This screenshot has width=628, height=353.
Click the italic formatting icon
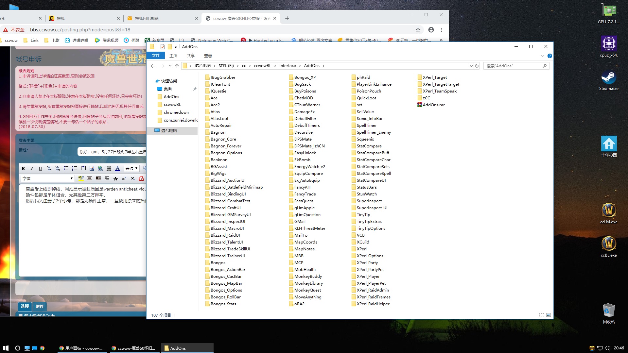coord(32,169)
